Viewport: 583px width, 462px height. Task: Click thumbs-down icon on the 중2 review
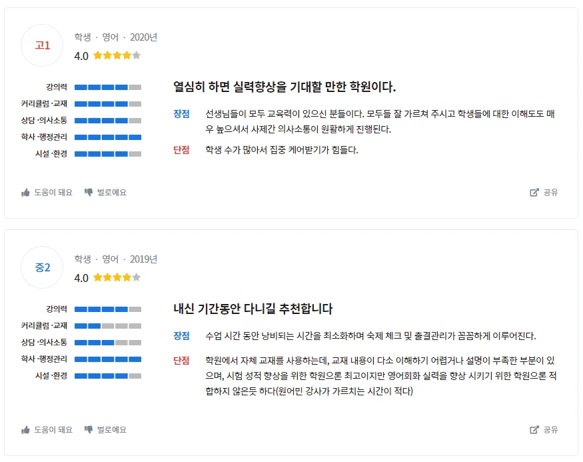(x=89, y=430)
